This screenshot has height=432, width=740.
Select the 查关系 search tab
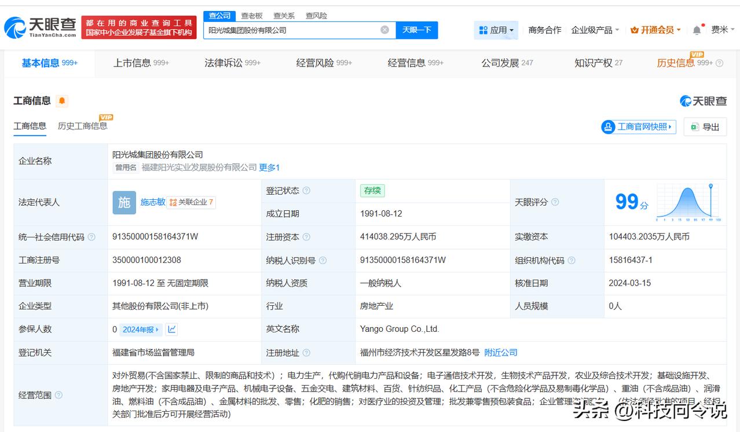(x=284, y=16)
